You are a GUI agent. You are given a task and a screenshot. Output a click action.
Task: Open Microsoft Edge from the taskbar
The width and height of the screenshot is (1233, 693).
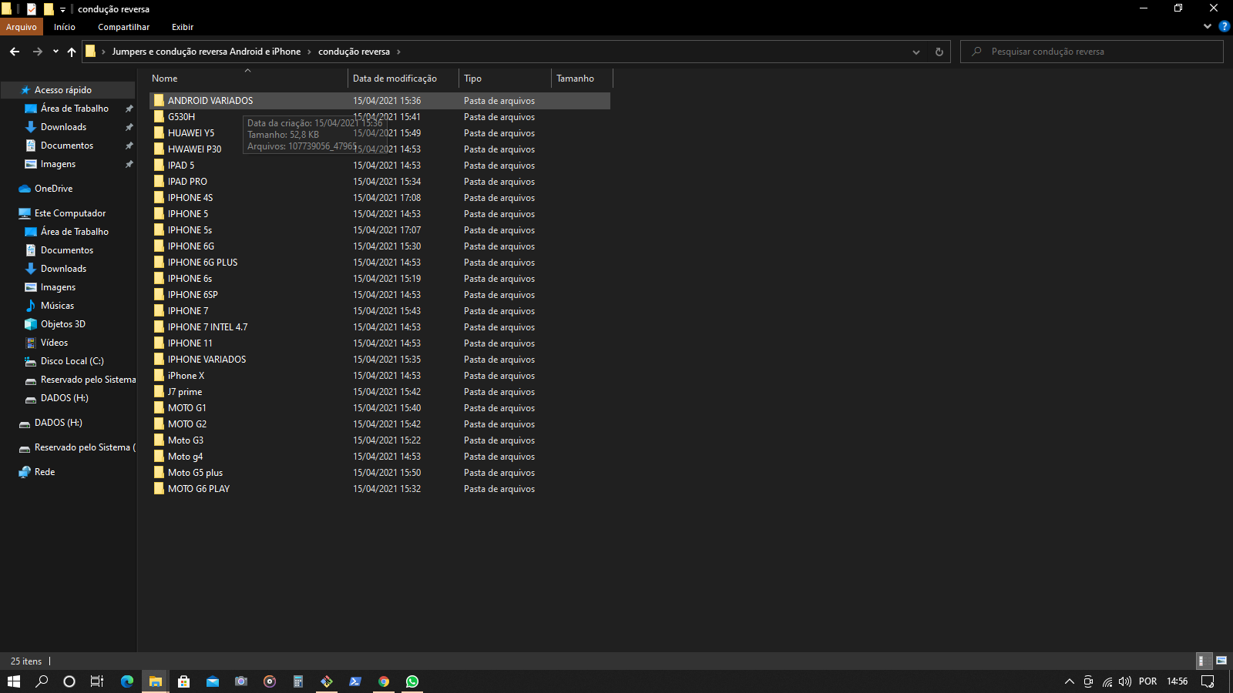[127, 681]
